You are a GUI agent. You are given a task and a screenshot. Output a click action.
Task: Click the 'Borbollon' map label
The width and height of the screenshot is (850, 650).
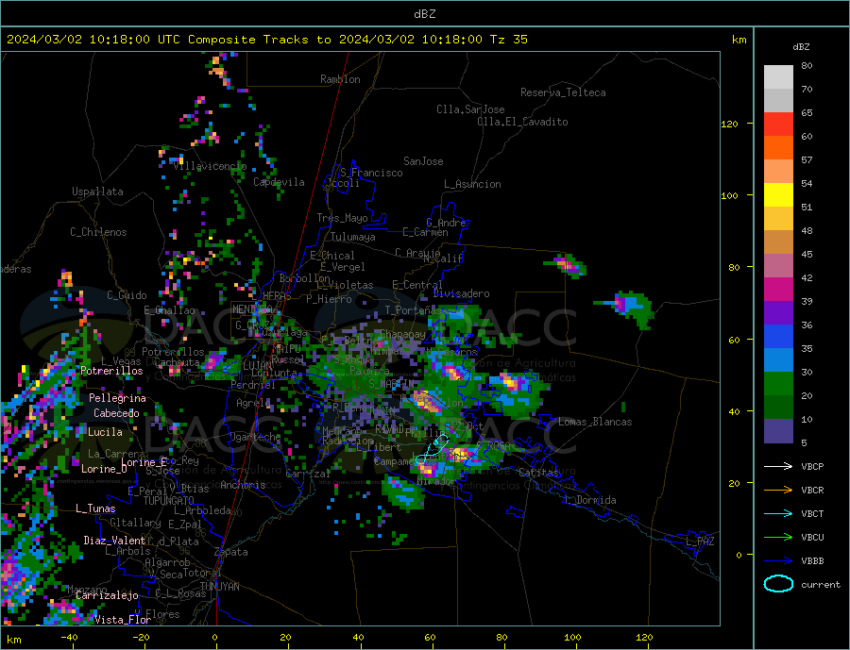[305, 278]
